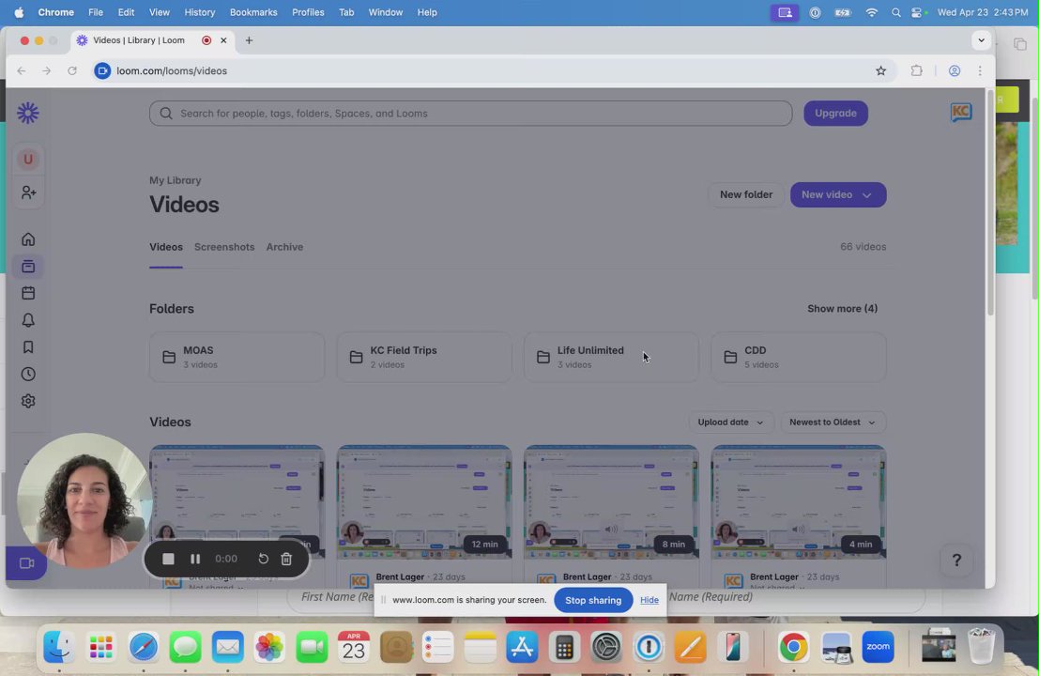Open the Bookmarks menu in the menu bar
The height and width of the screenshot is (676, 1039).
pyautogui.click(x=253, y=12)
